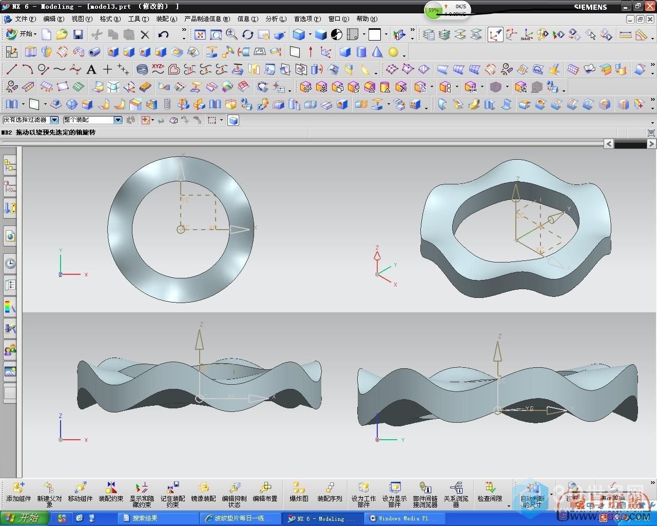Select the Line tool
The width and height of the screenshot is (657, 526).
tap(11, 69)
